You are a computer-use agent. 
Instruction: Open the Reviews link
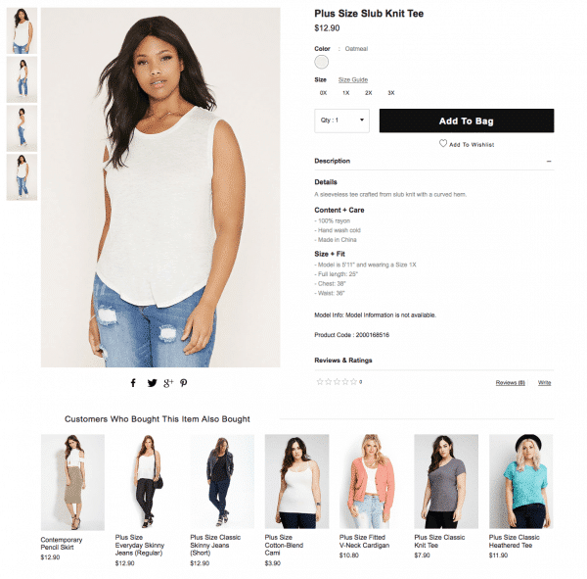coord(511,382)
